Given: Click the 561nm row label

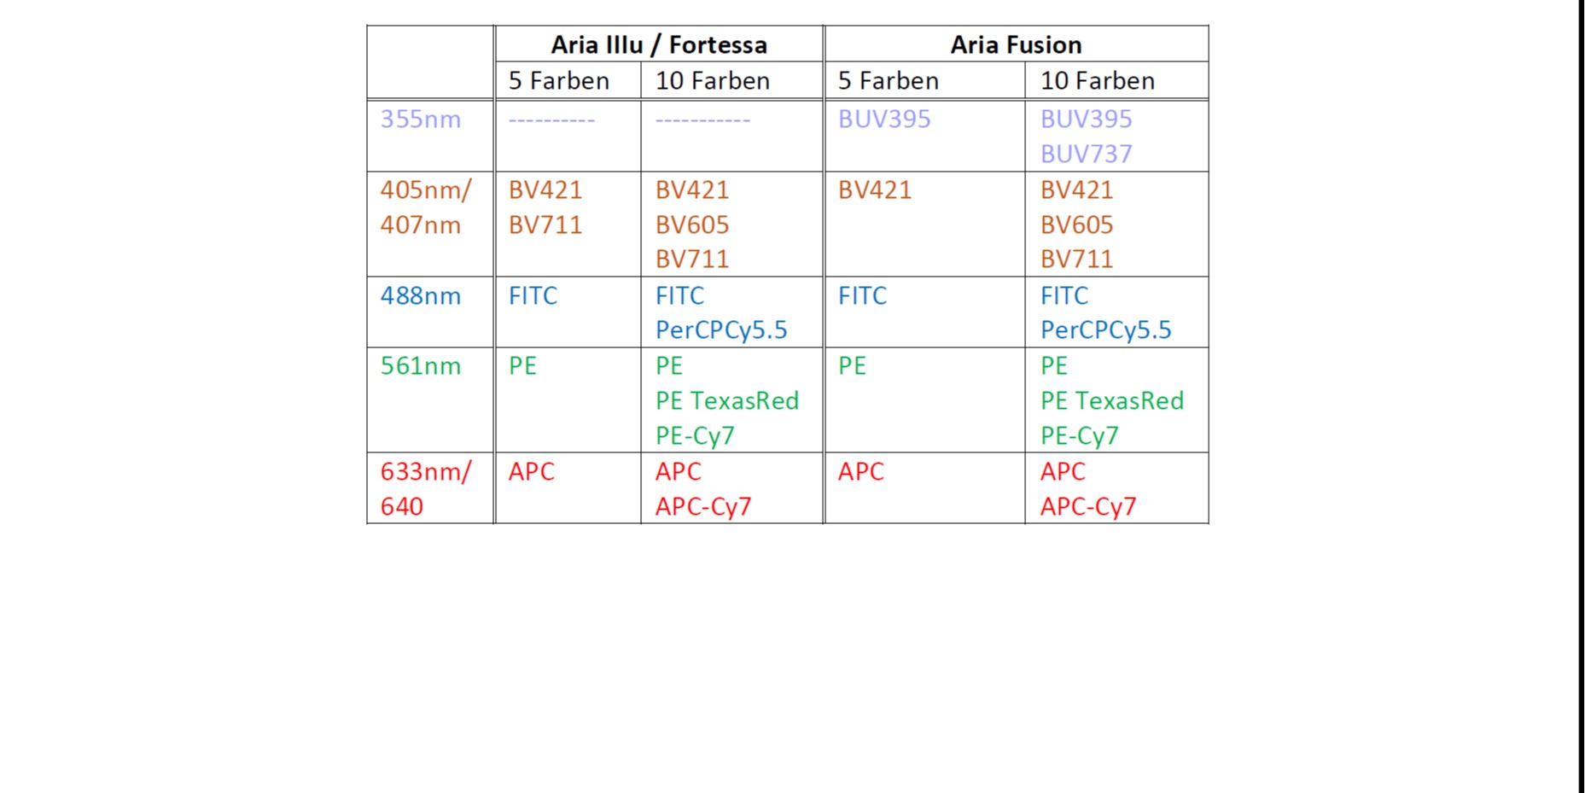Looking at the screenshot, I should (x=420, y=365).
